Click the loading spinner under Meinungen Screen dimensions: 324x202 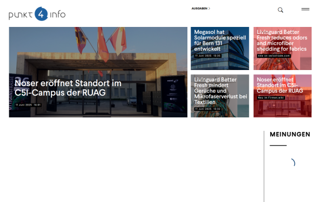(x=293, y=163)
